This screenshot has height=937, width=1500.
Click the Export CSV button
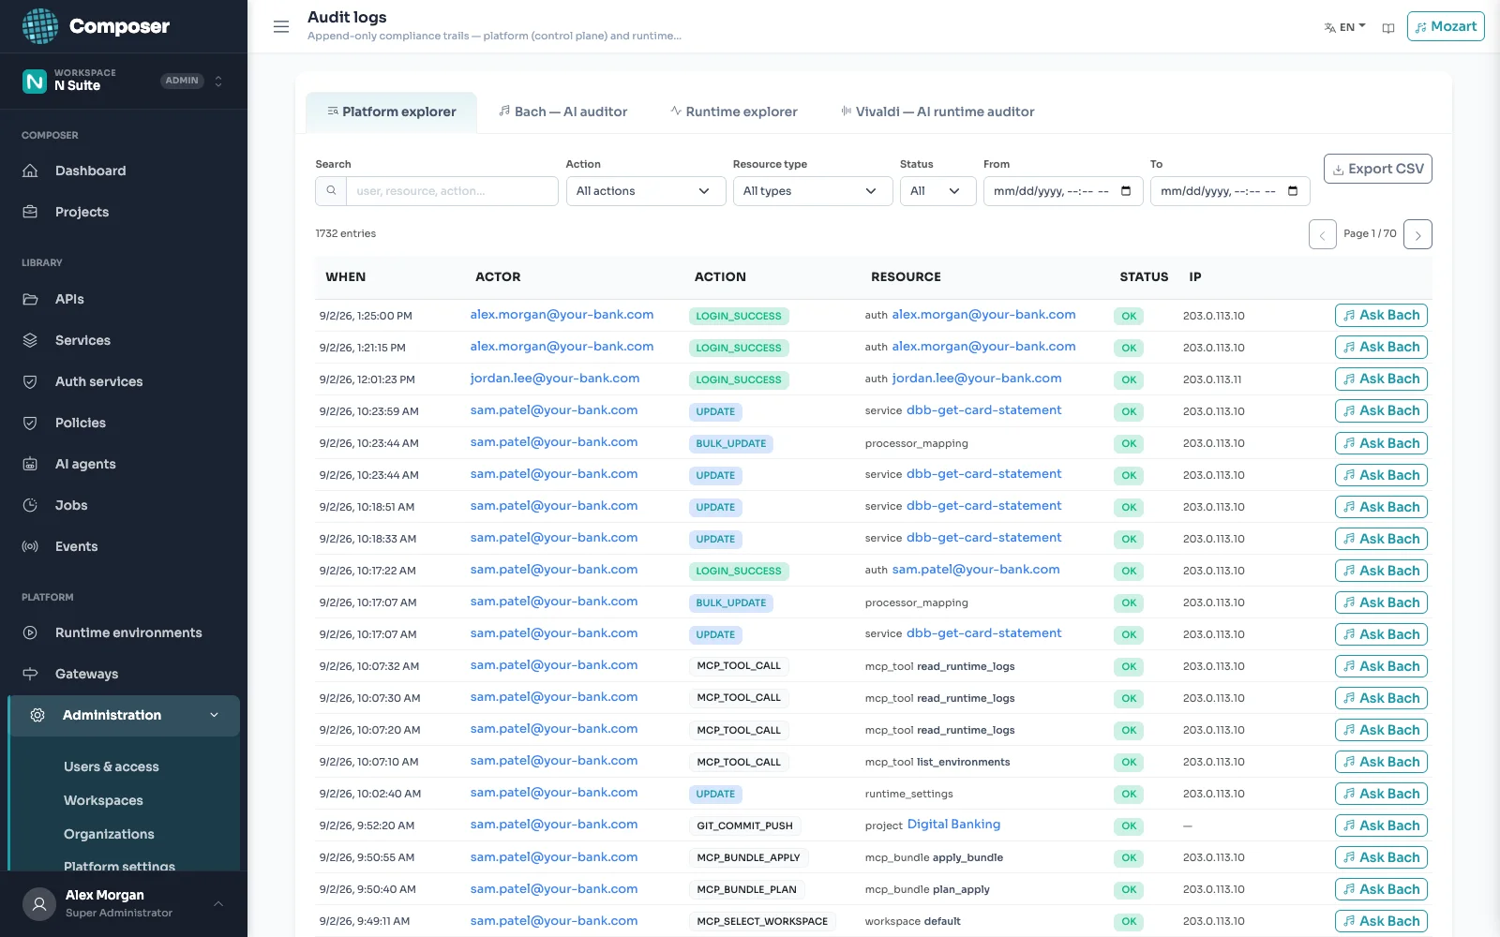[1378, 169]
